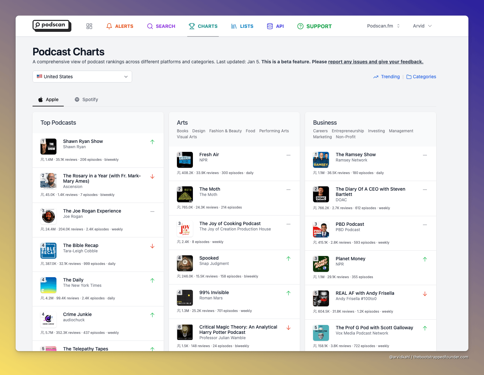Open the Trending link

tap(386, 77)
